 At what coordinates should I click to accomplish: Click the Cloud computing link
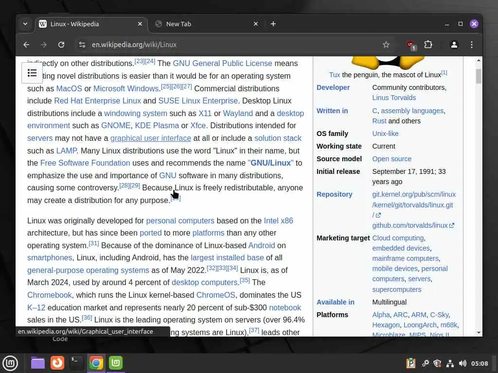[398, 238]
